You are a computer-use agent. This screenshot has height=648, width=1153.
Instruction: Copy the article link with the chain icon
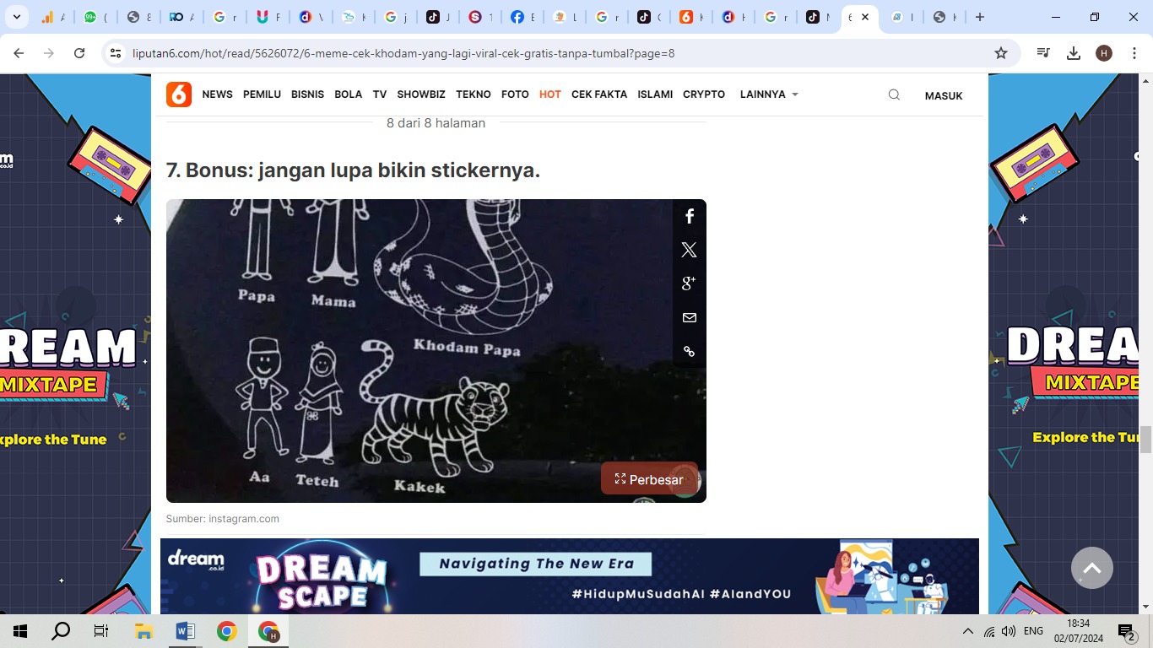coord(689,351)
